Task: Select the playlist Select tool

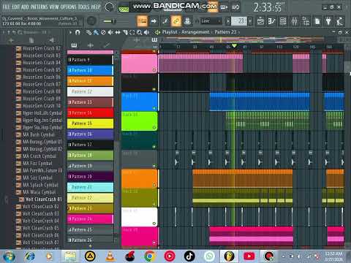Action: [x=132, y=32]
